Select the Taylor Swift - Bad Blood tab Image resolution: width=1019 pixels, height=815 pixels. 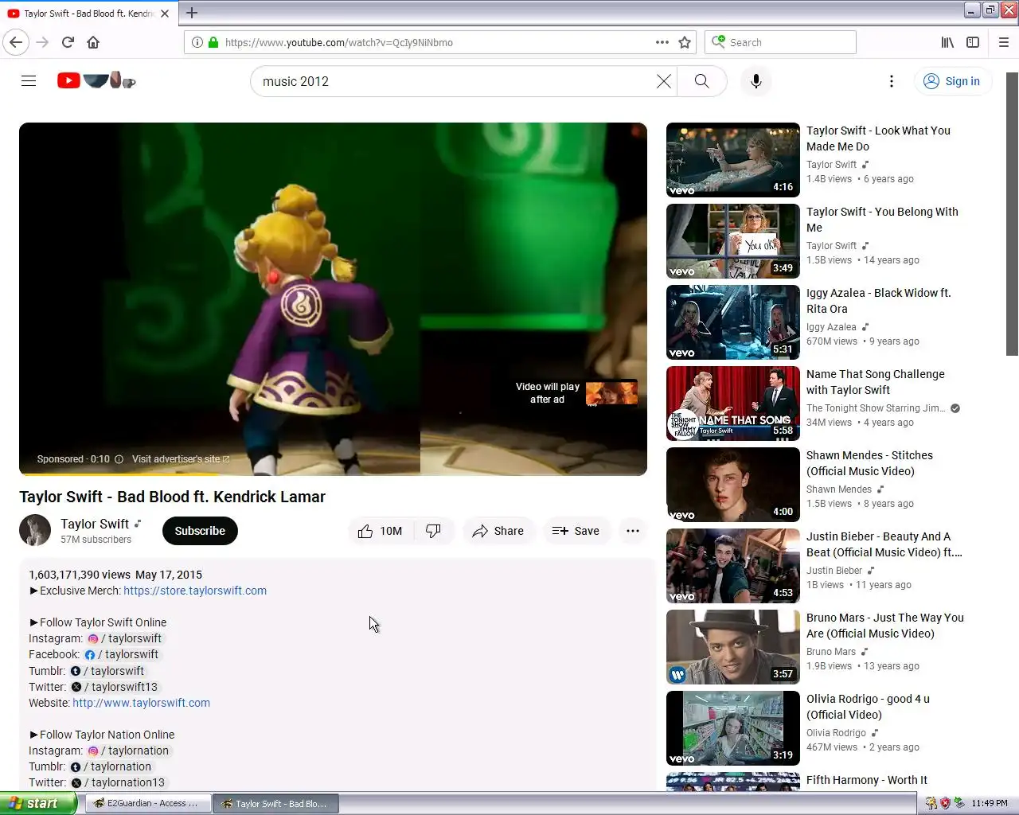pos(88,14)
